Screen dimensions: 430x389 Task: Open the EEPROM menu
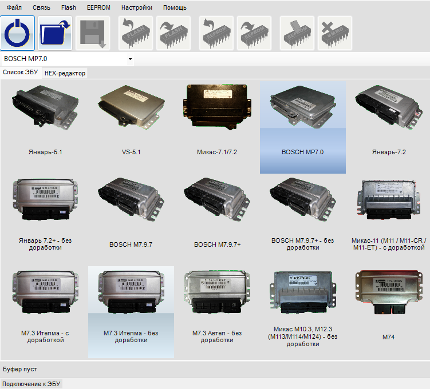[98, 8]
